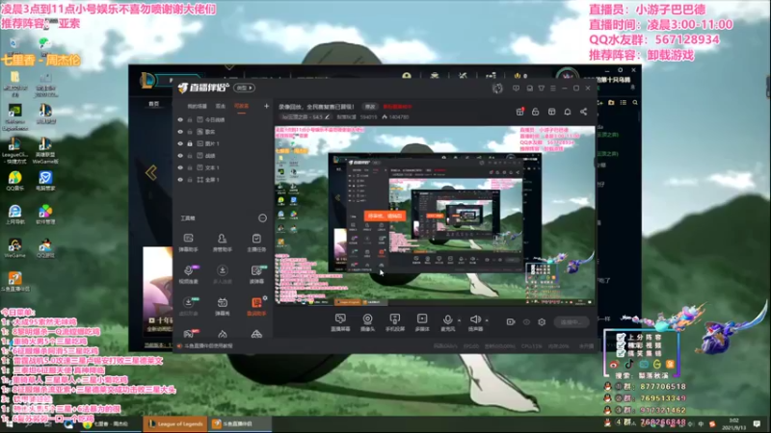771x433 pixels.
Task: Click the stream preview canvas
Action: [435, 216]
